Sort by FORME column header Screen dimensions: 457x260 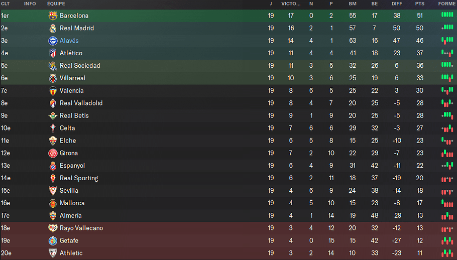coord(447,4)
